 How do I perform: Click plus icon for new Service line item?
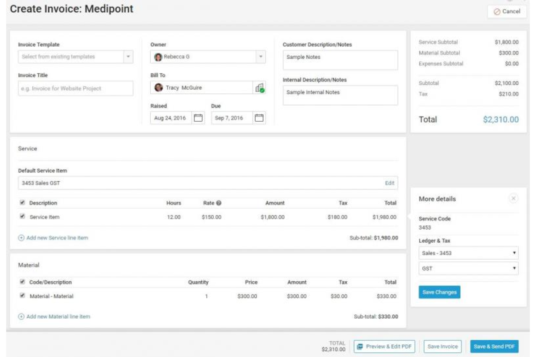click(x=21, y=238)
